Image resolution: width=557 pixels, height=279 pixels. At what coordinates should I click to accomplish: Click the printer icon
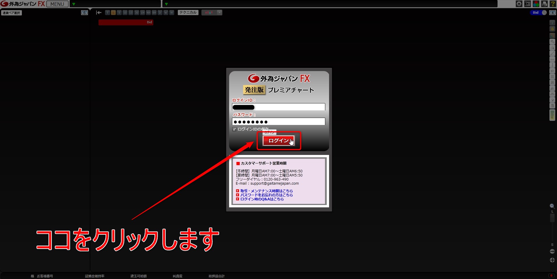point(544,4)
